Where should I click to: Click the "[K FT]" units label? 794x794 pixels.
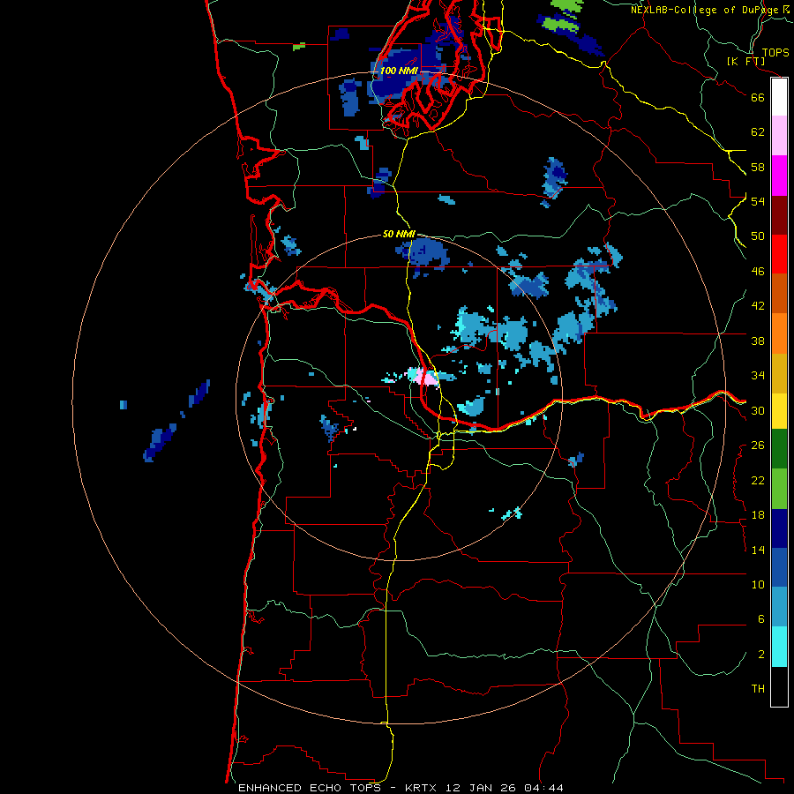click(745, 62)
